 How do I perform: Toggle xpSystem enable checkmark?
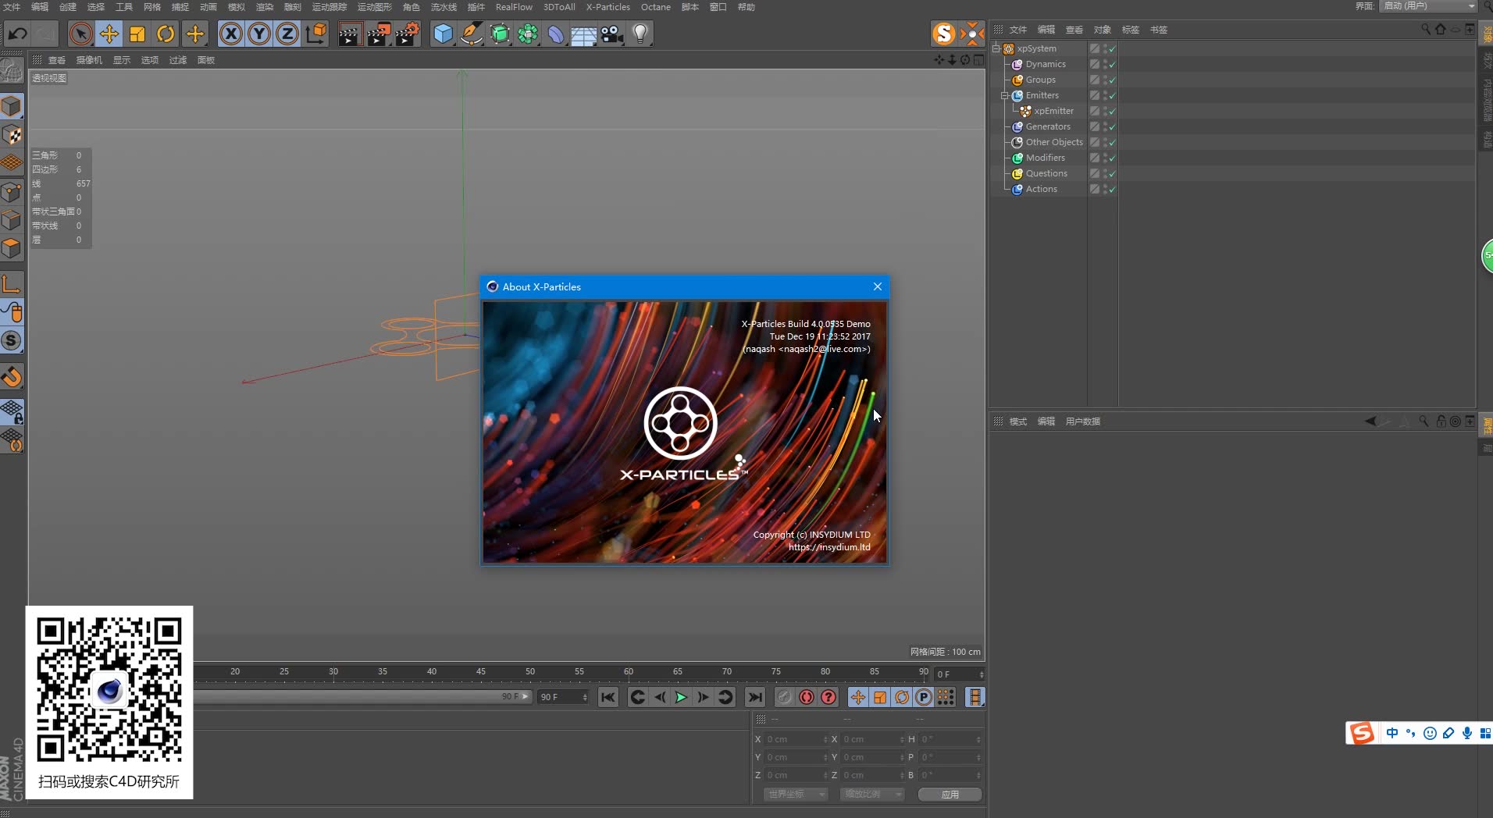1112,48
